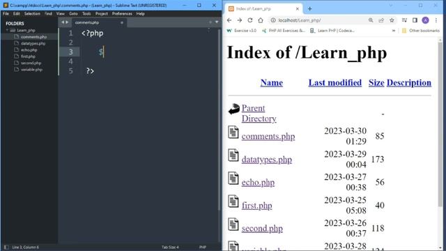Click the share page icon in address bar
The height and width of the screenshot is (251, 446).
381,20
